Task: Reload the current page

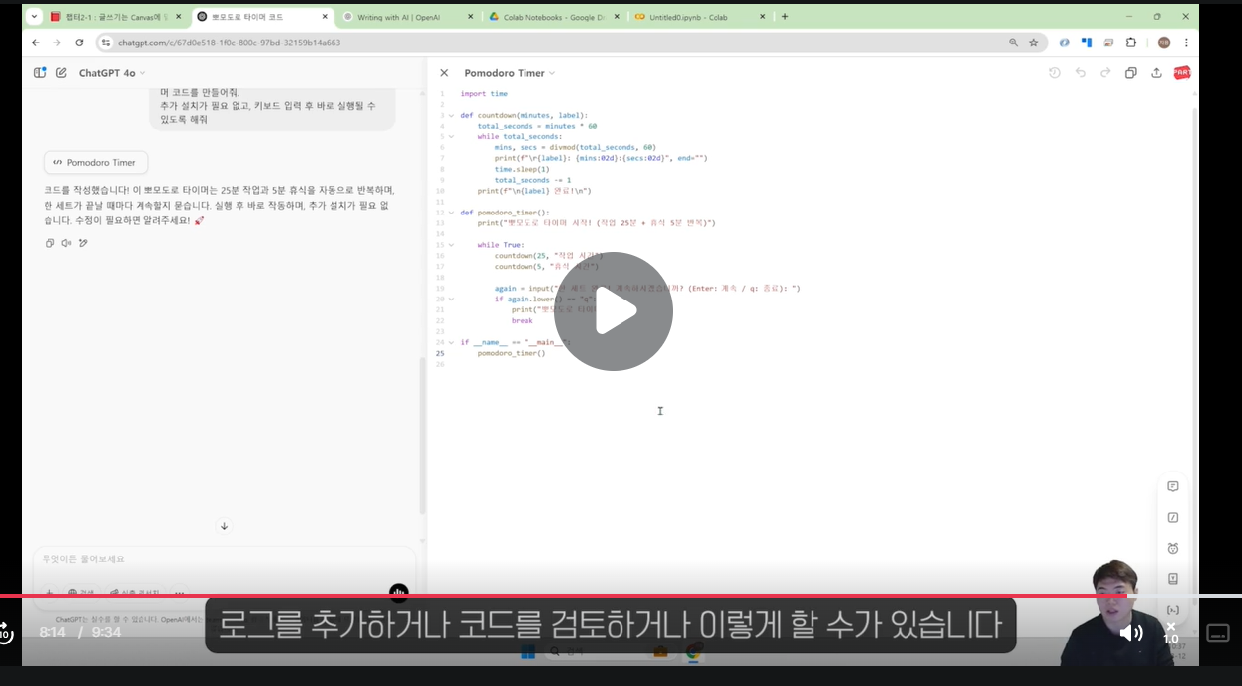Action: (x=79, y=43)
